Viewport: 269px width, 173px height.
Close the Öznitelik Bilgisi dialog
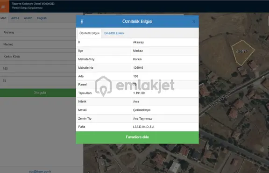click(x=194, y=22)
